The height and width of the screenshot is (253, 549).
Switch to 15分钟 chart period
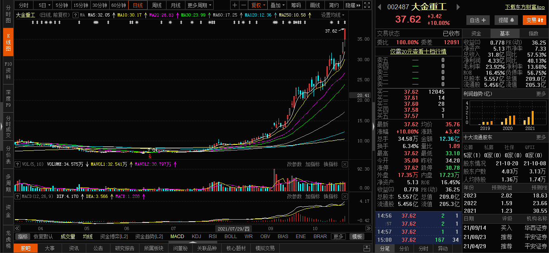81,5
